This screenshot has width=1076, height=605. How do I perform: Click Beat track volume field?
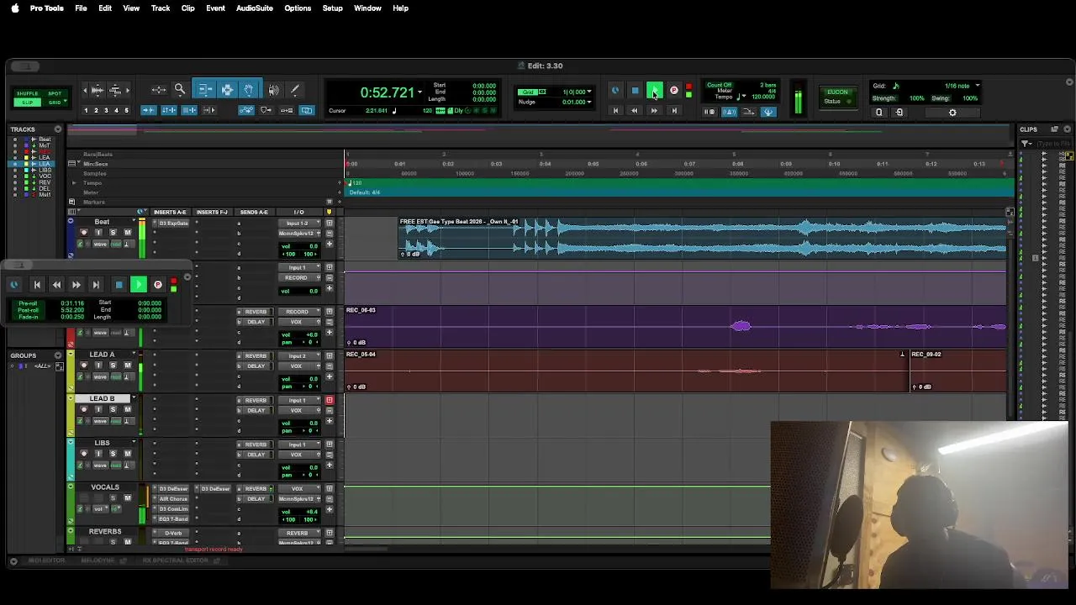pos(299,246)
